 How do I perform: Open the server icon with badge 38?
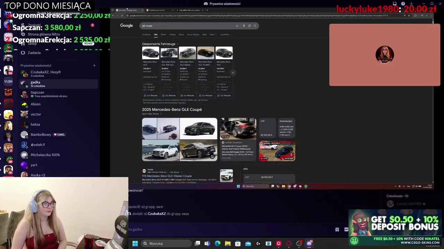(8, 159)
